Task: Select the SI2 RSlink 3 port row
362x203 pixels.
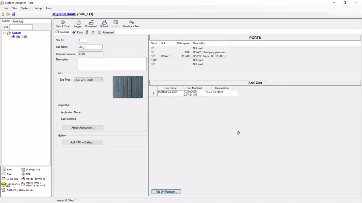Action: [x=190, y=56]
